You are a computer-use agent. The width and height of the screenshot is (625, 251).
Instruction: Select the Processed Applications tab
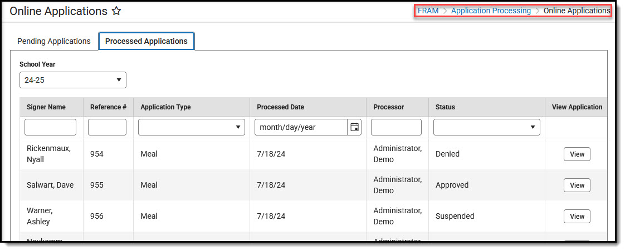(x=147, y=41)
